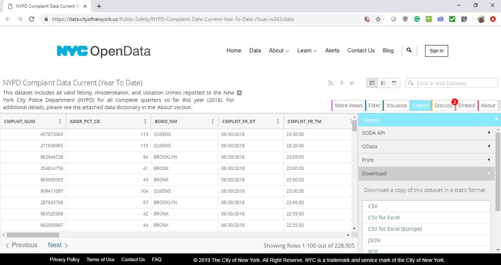Open the new tab plus button
Screen dimensions: 501x265
pyautogui.click(x=99, y=6)
